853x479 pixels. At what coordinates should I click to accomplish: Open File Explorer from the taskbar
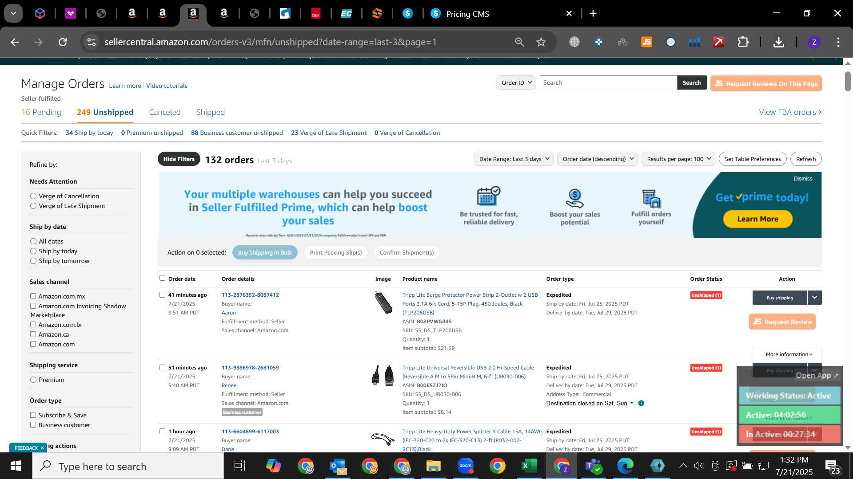click(433, 466)
